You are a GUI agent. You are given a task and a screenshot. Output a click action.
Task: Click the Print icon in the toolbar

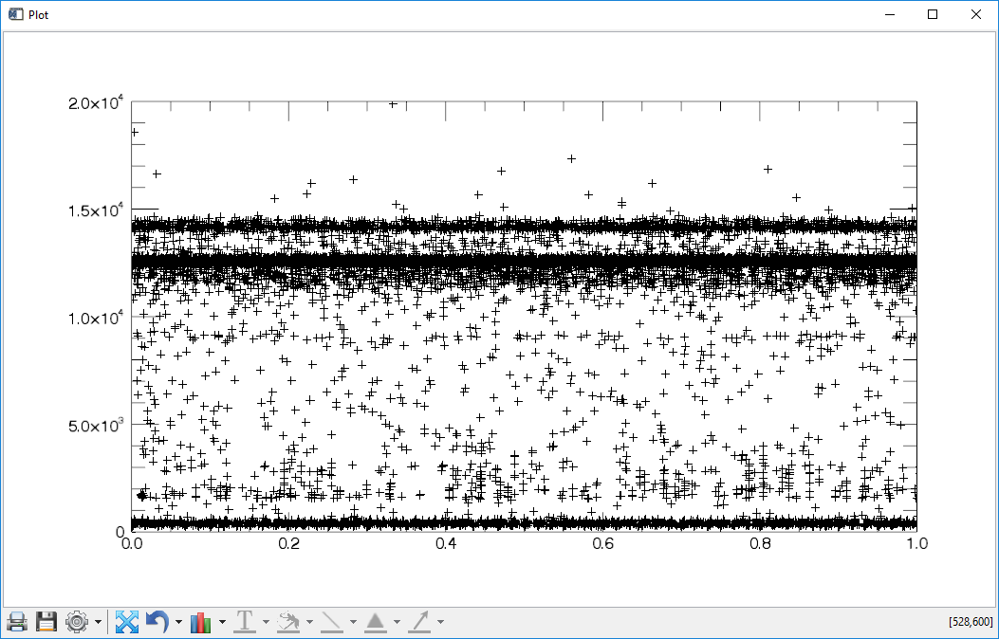point(16,621)
